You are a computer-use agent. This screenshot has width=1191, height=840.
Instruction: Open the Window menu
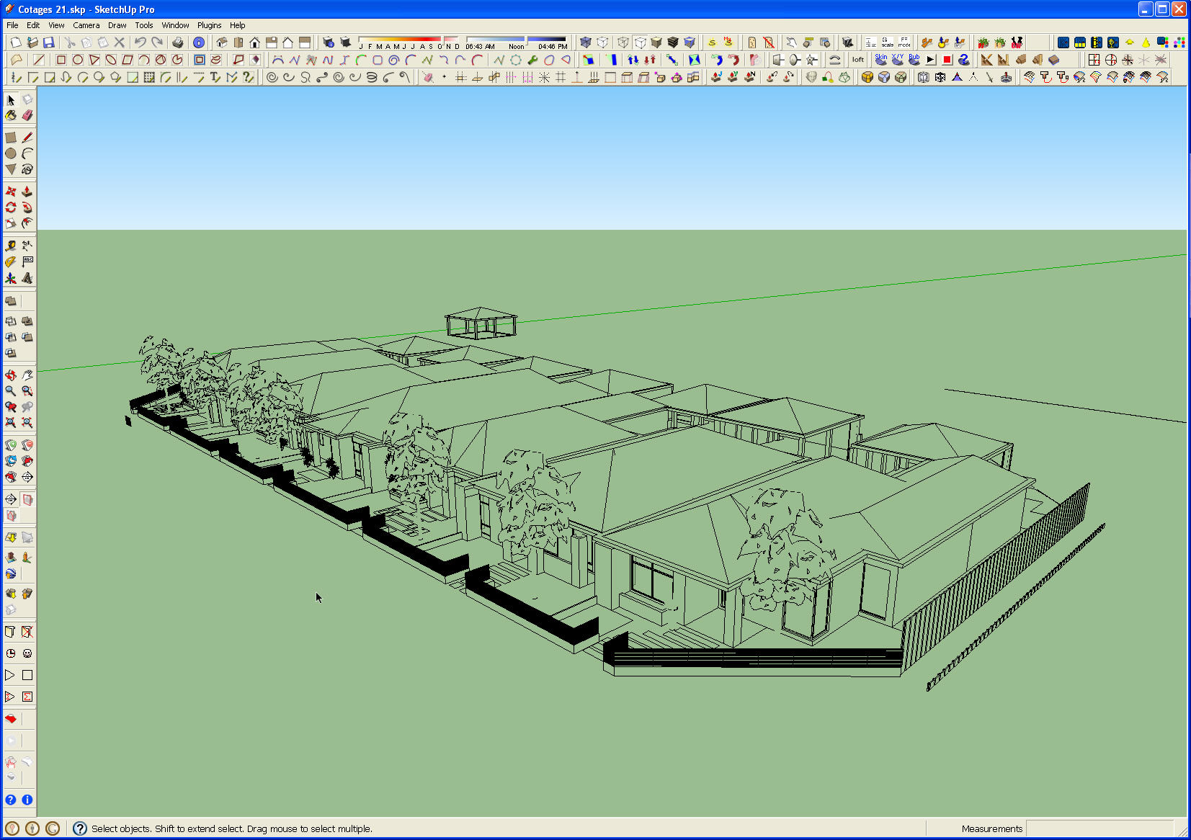click(x=175, y=25)
